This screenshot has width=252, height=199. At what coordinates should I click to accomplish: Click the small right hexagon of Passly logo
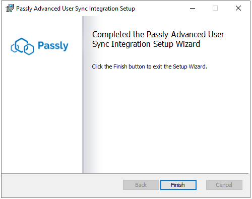click(29, 49)
